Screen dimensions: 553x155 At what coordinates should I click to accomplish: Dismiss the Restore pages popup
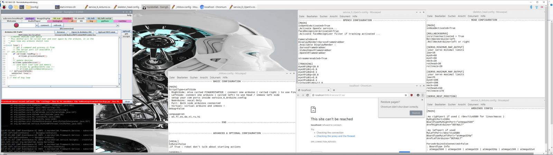coord(422,100)
